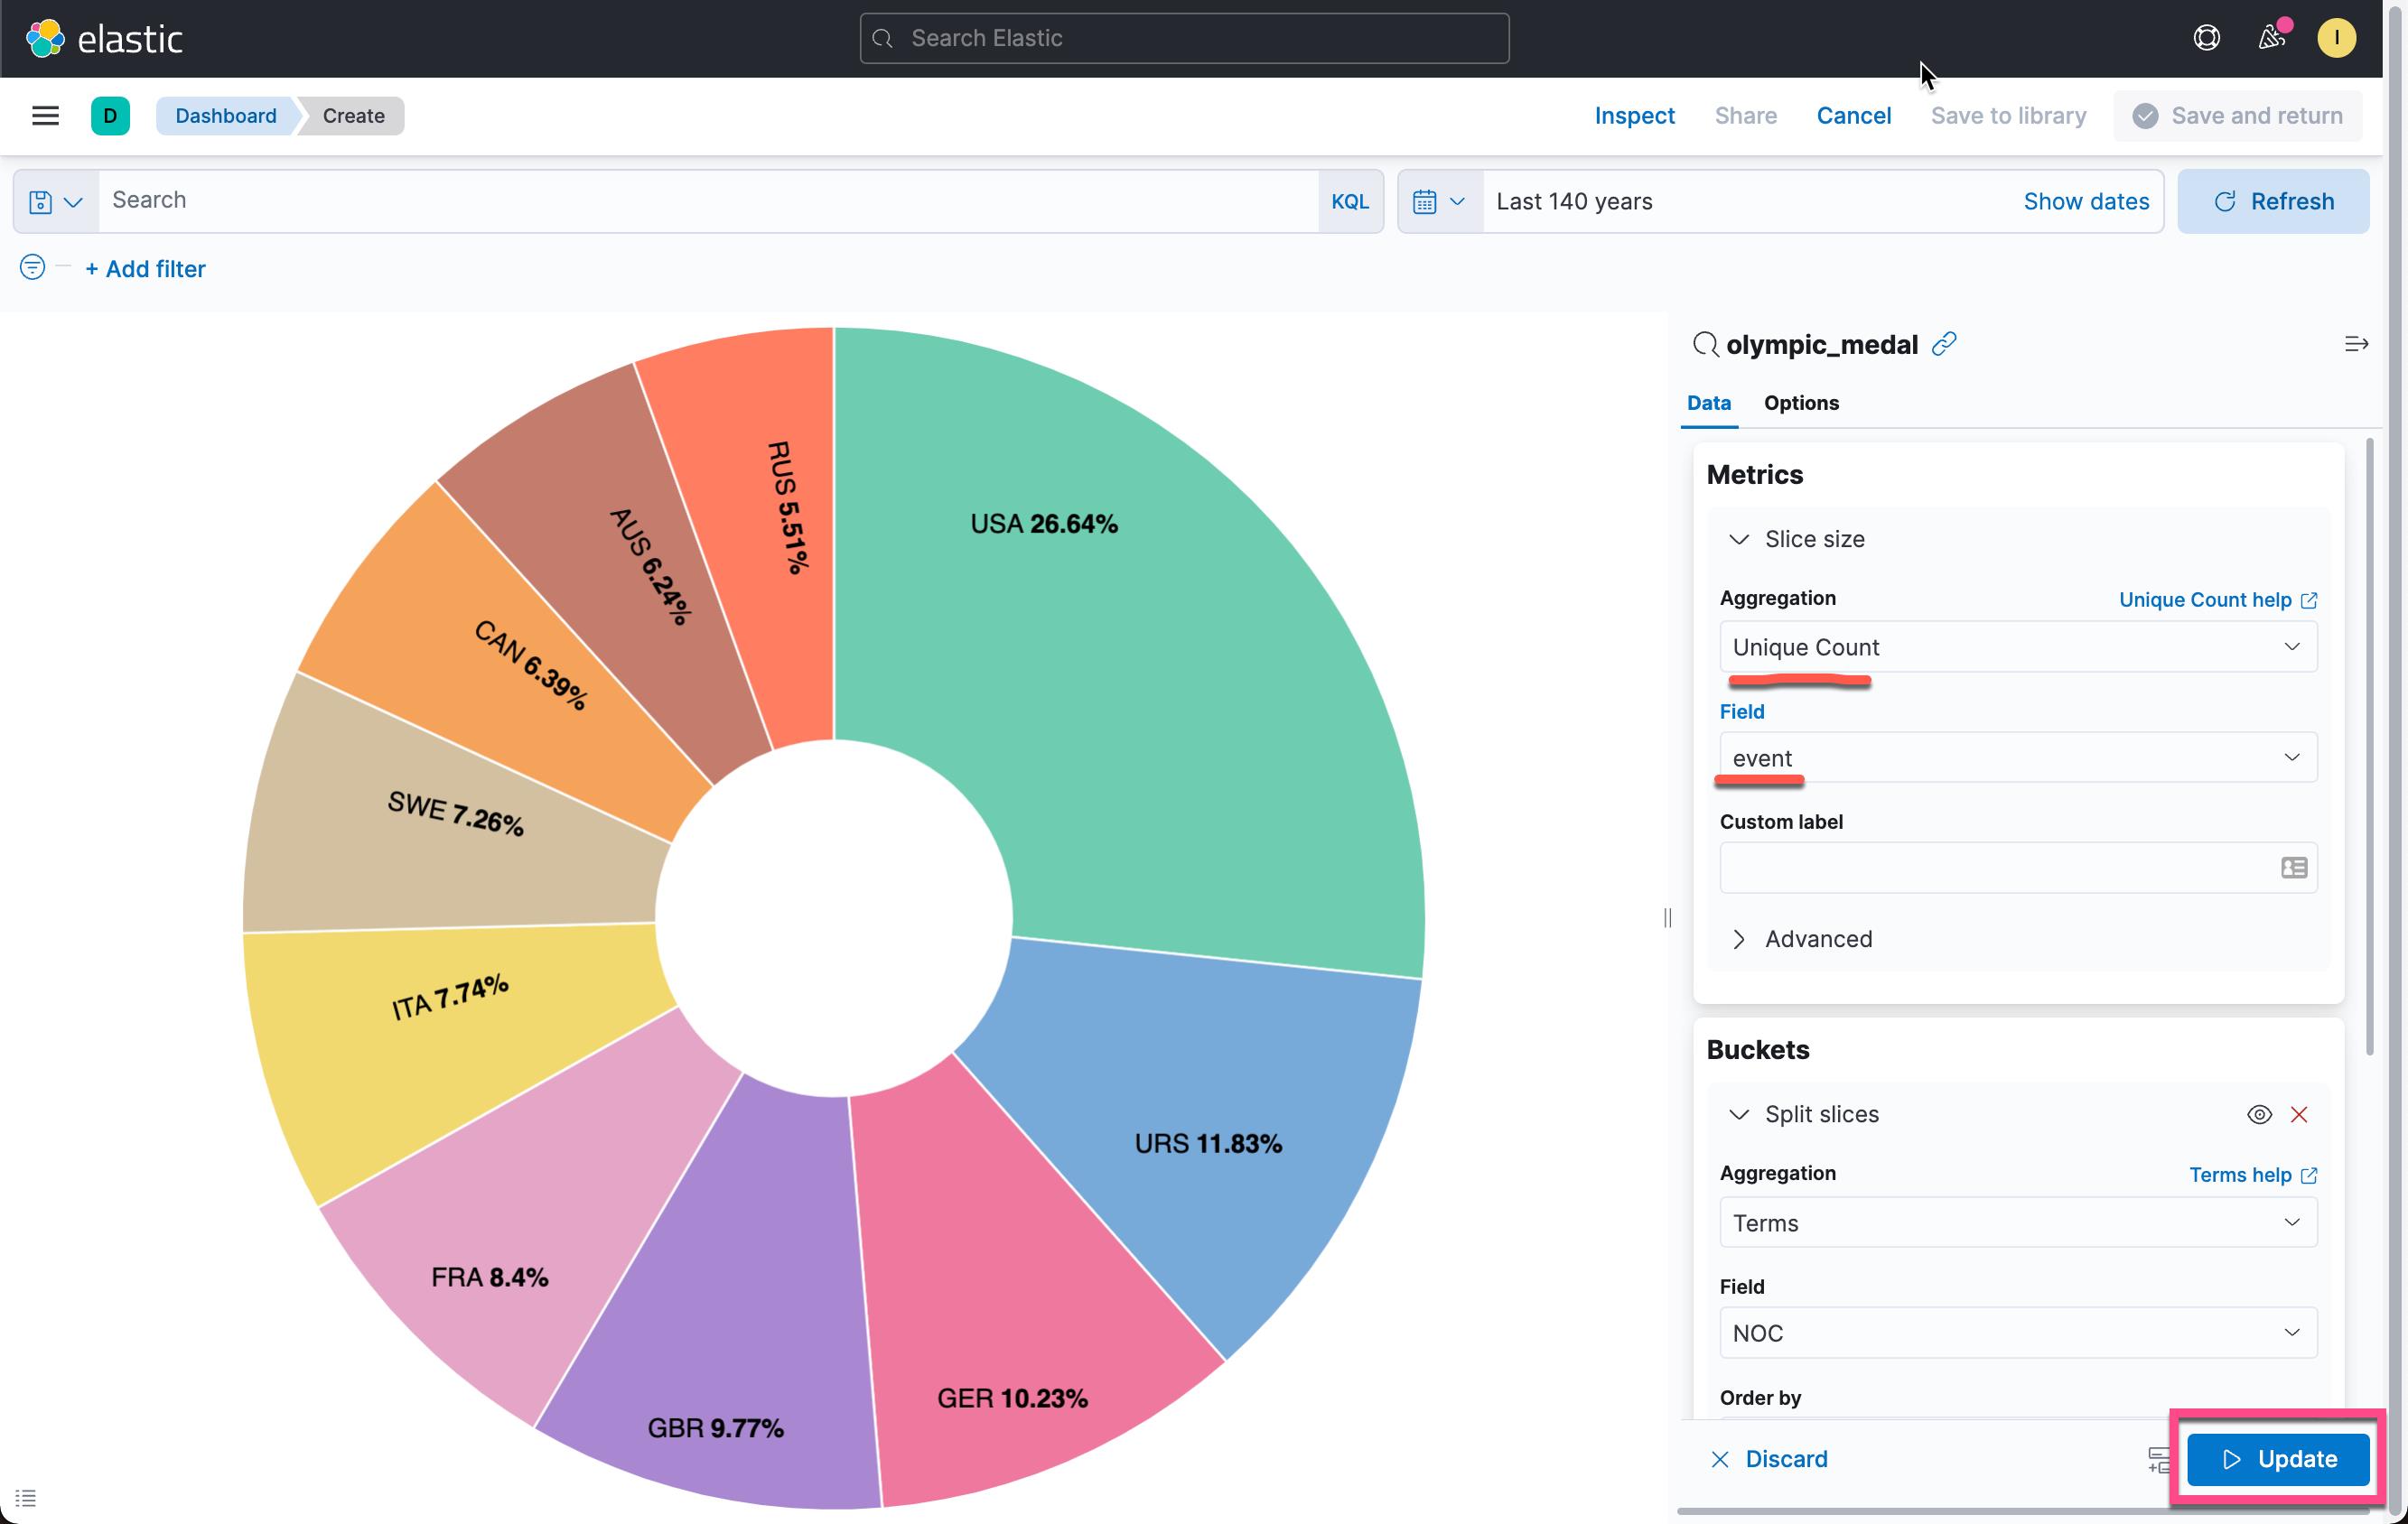Image resolution: width=2408 pixels, height=1524 pixels.
Task: Open the Unique Count help link
Action: pos(2217,599)
